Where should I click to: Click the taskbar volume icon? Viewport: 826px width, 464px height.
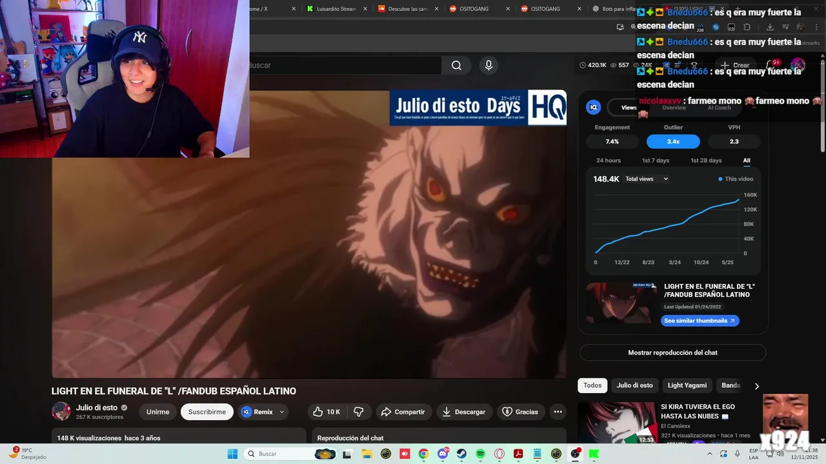point(780,454)
